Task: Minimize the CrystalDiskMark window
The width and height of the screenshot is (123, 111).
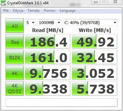Action: point(96,2)
